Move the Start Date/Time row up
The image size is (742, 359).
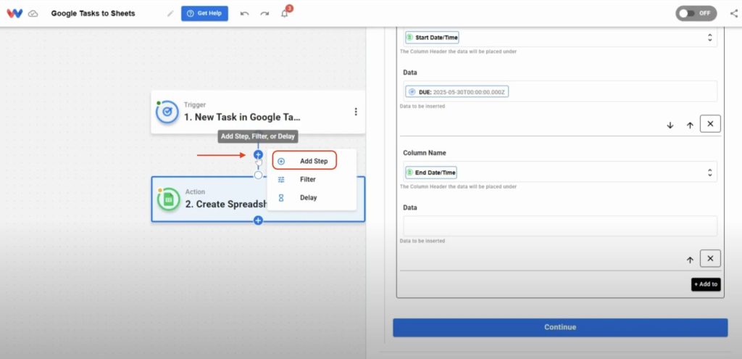pos(690,125)
